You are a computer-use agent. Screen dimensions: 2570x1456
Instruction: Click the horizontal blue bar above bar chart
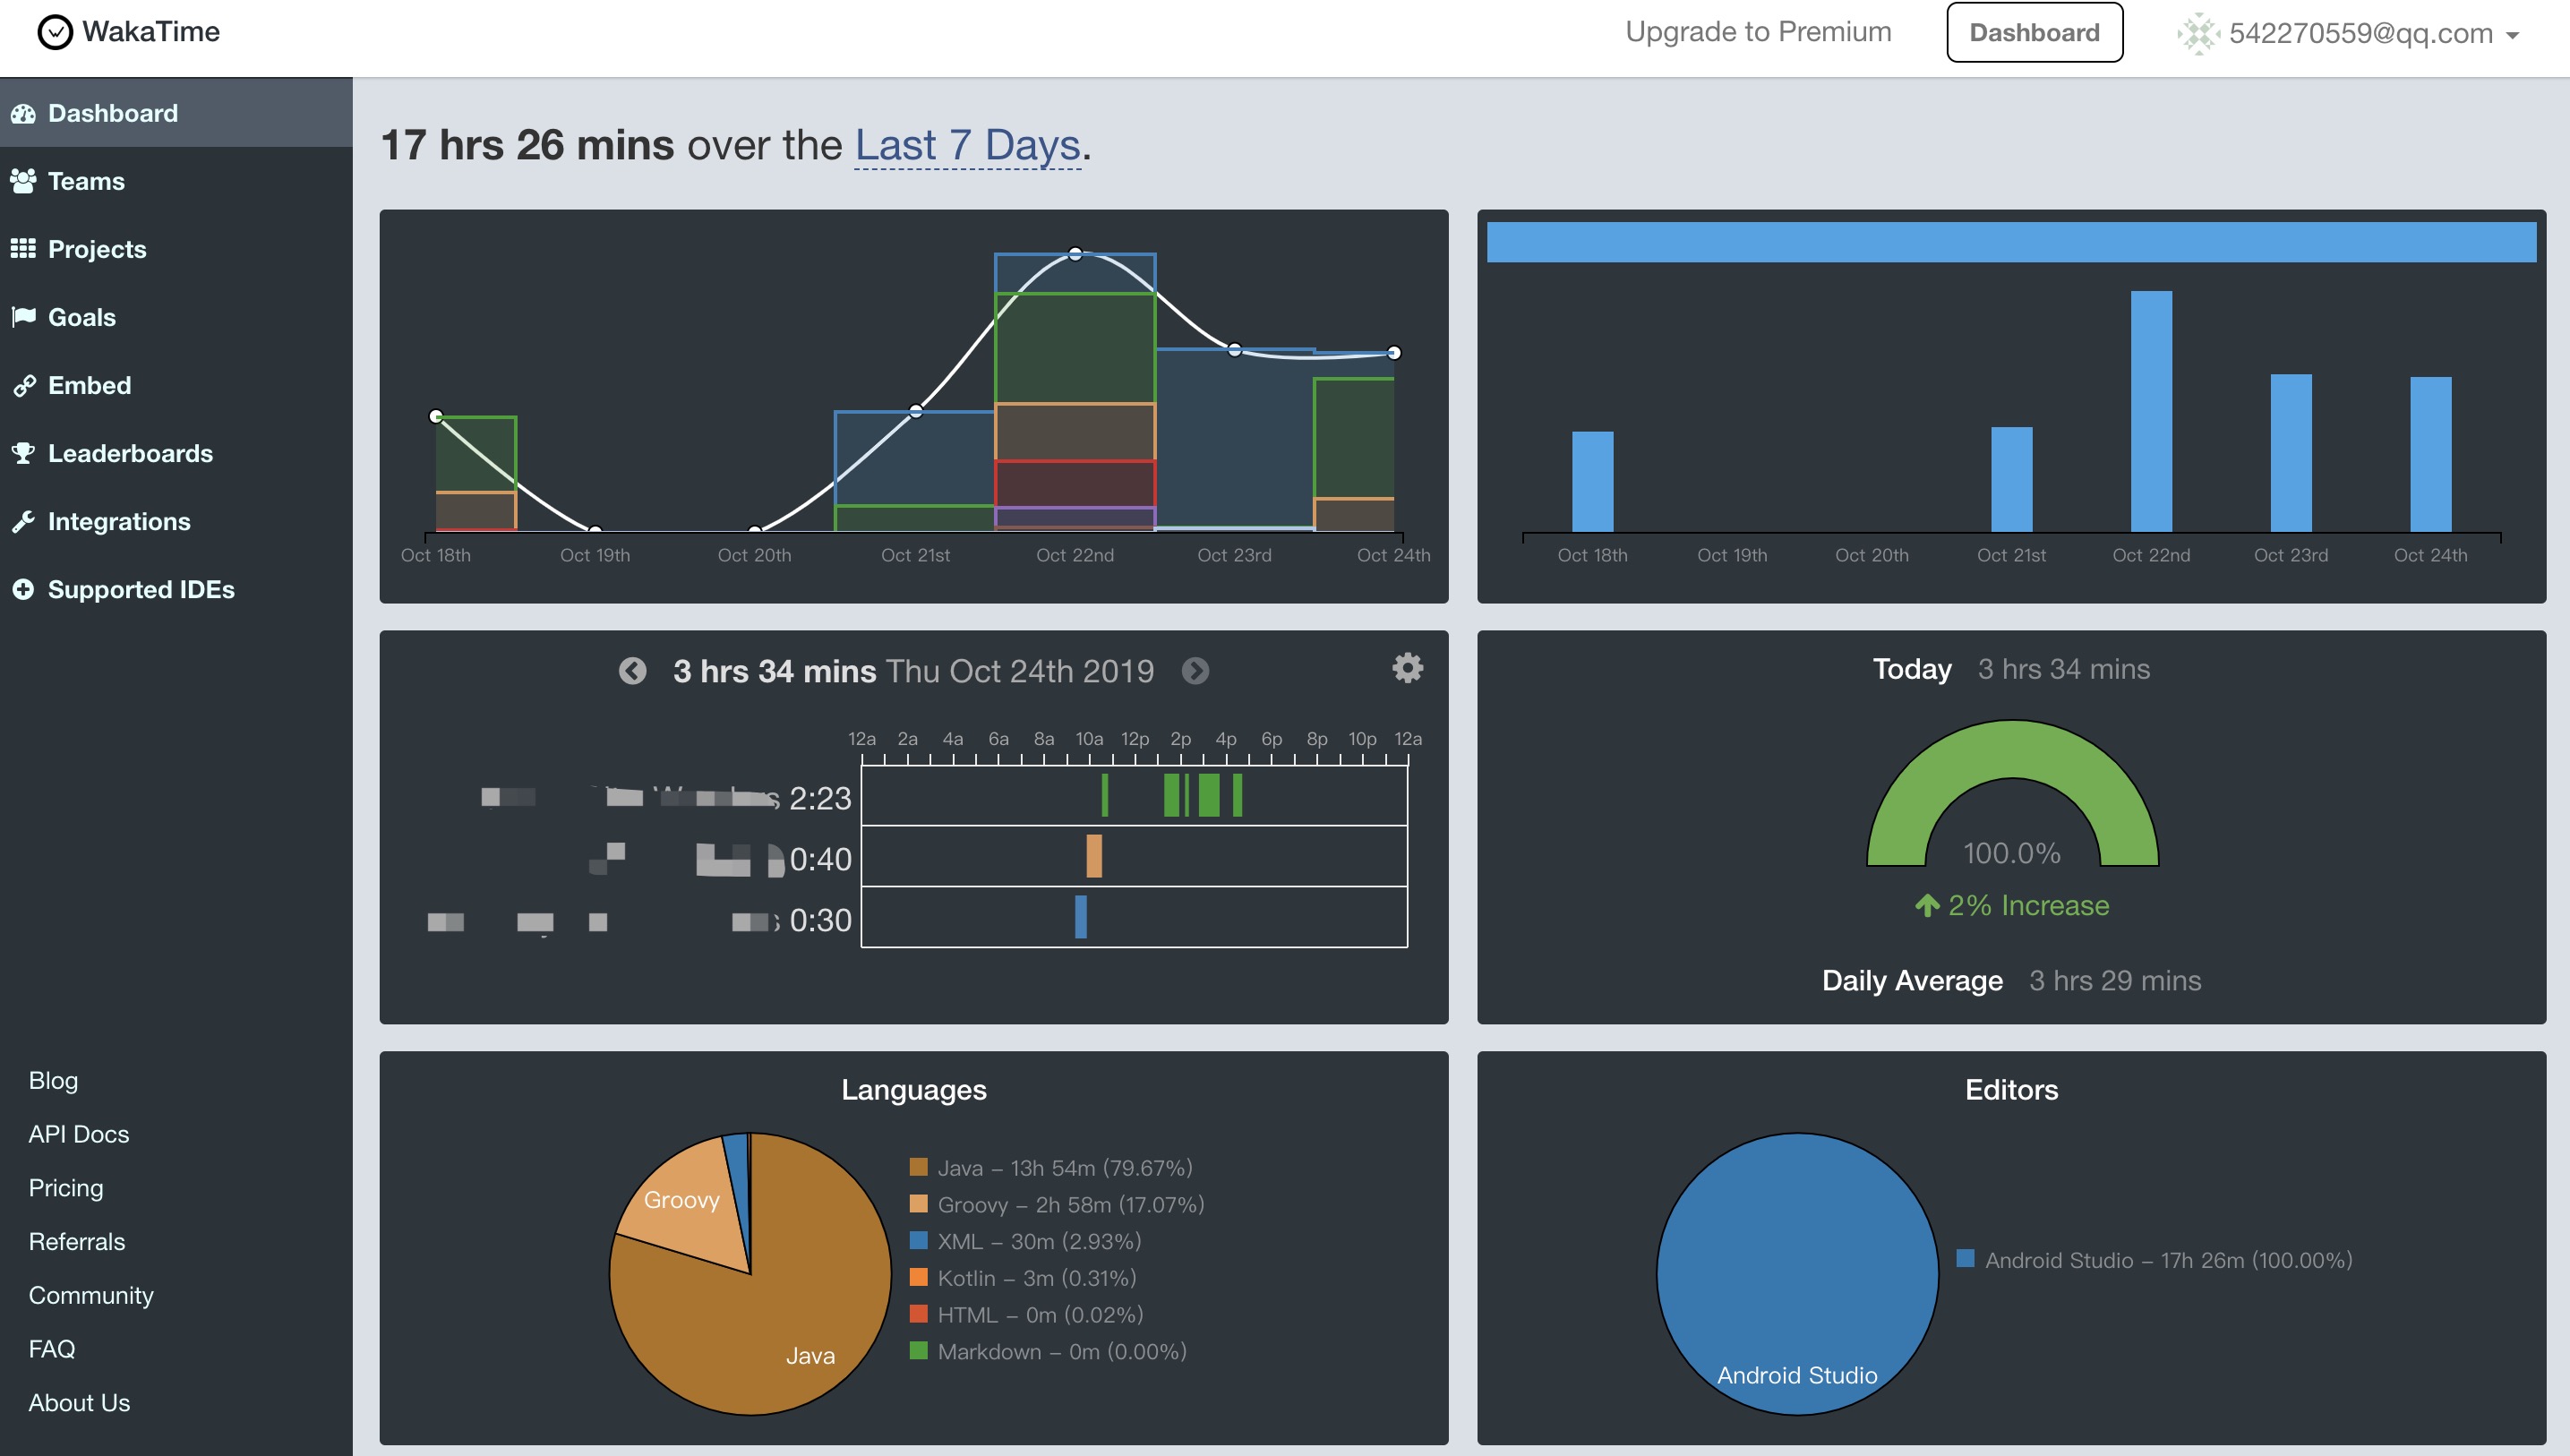point(2011,242)
